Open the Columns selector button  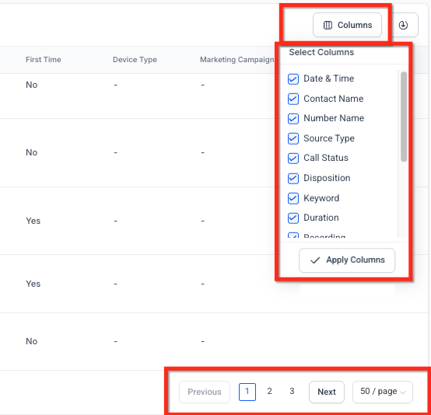(x=347, y=25)
